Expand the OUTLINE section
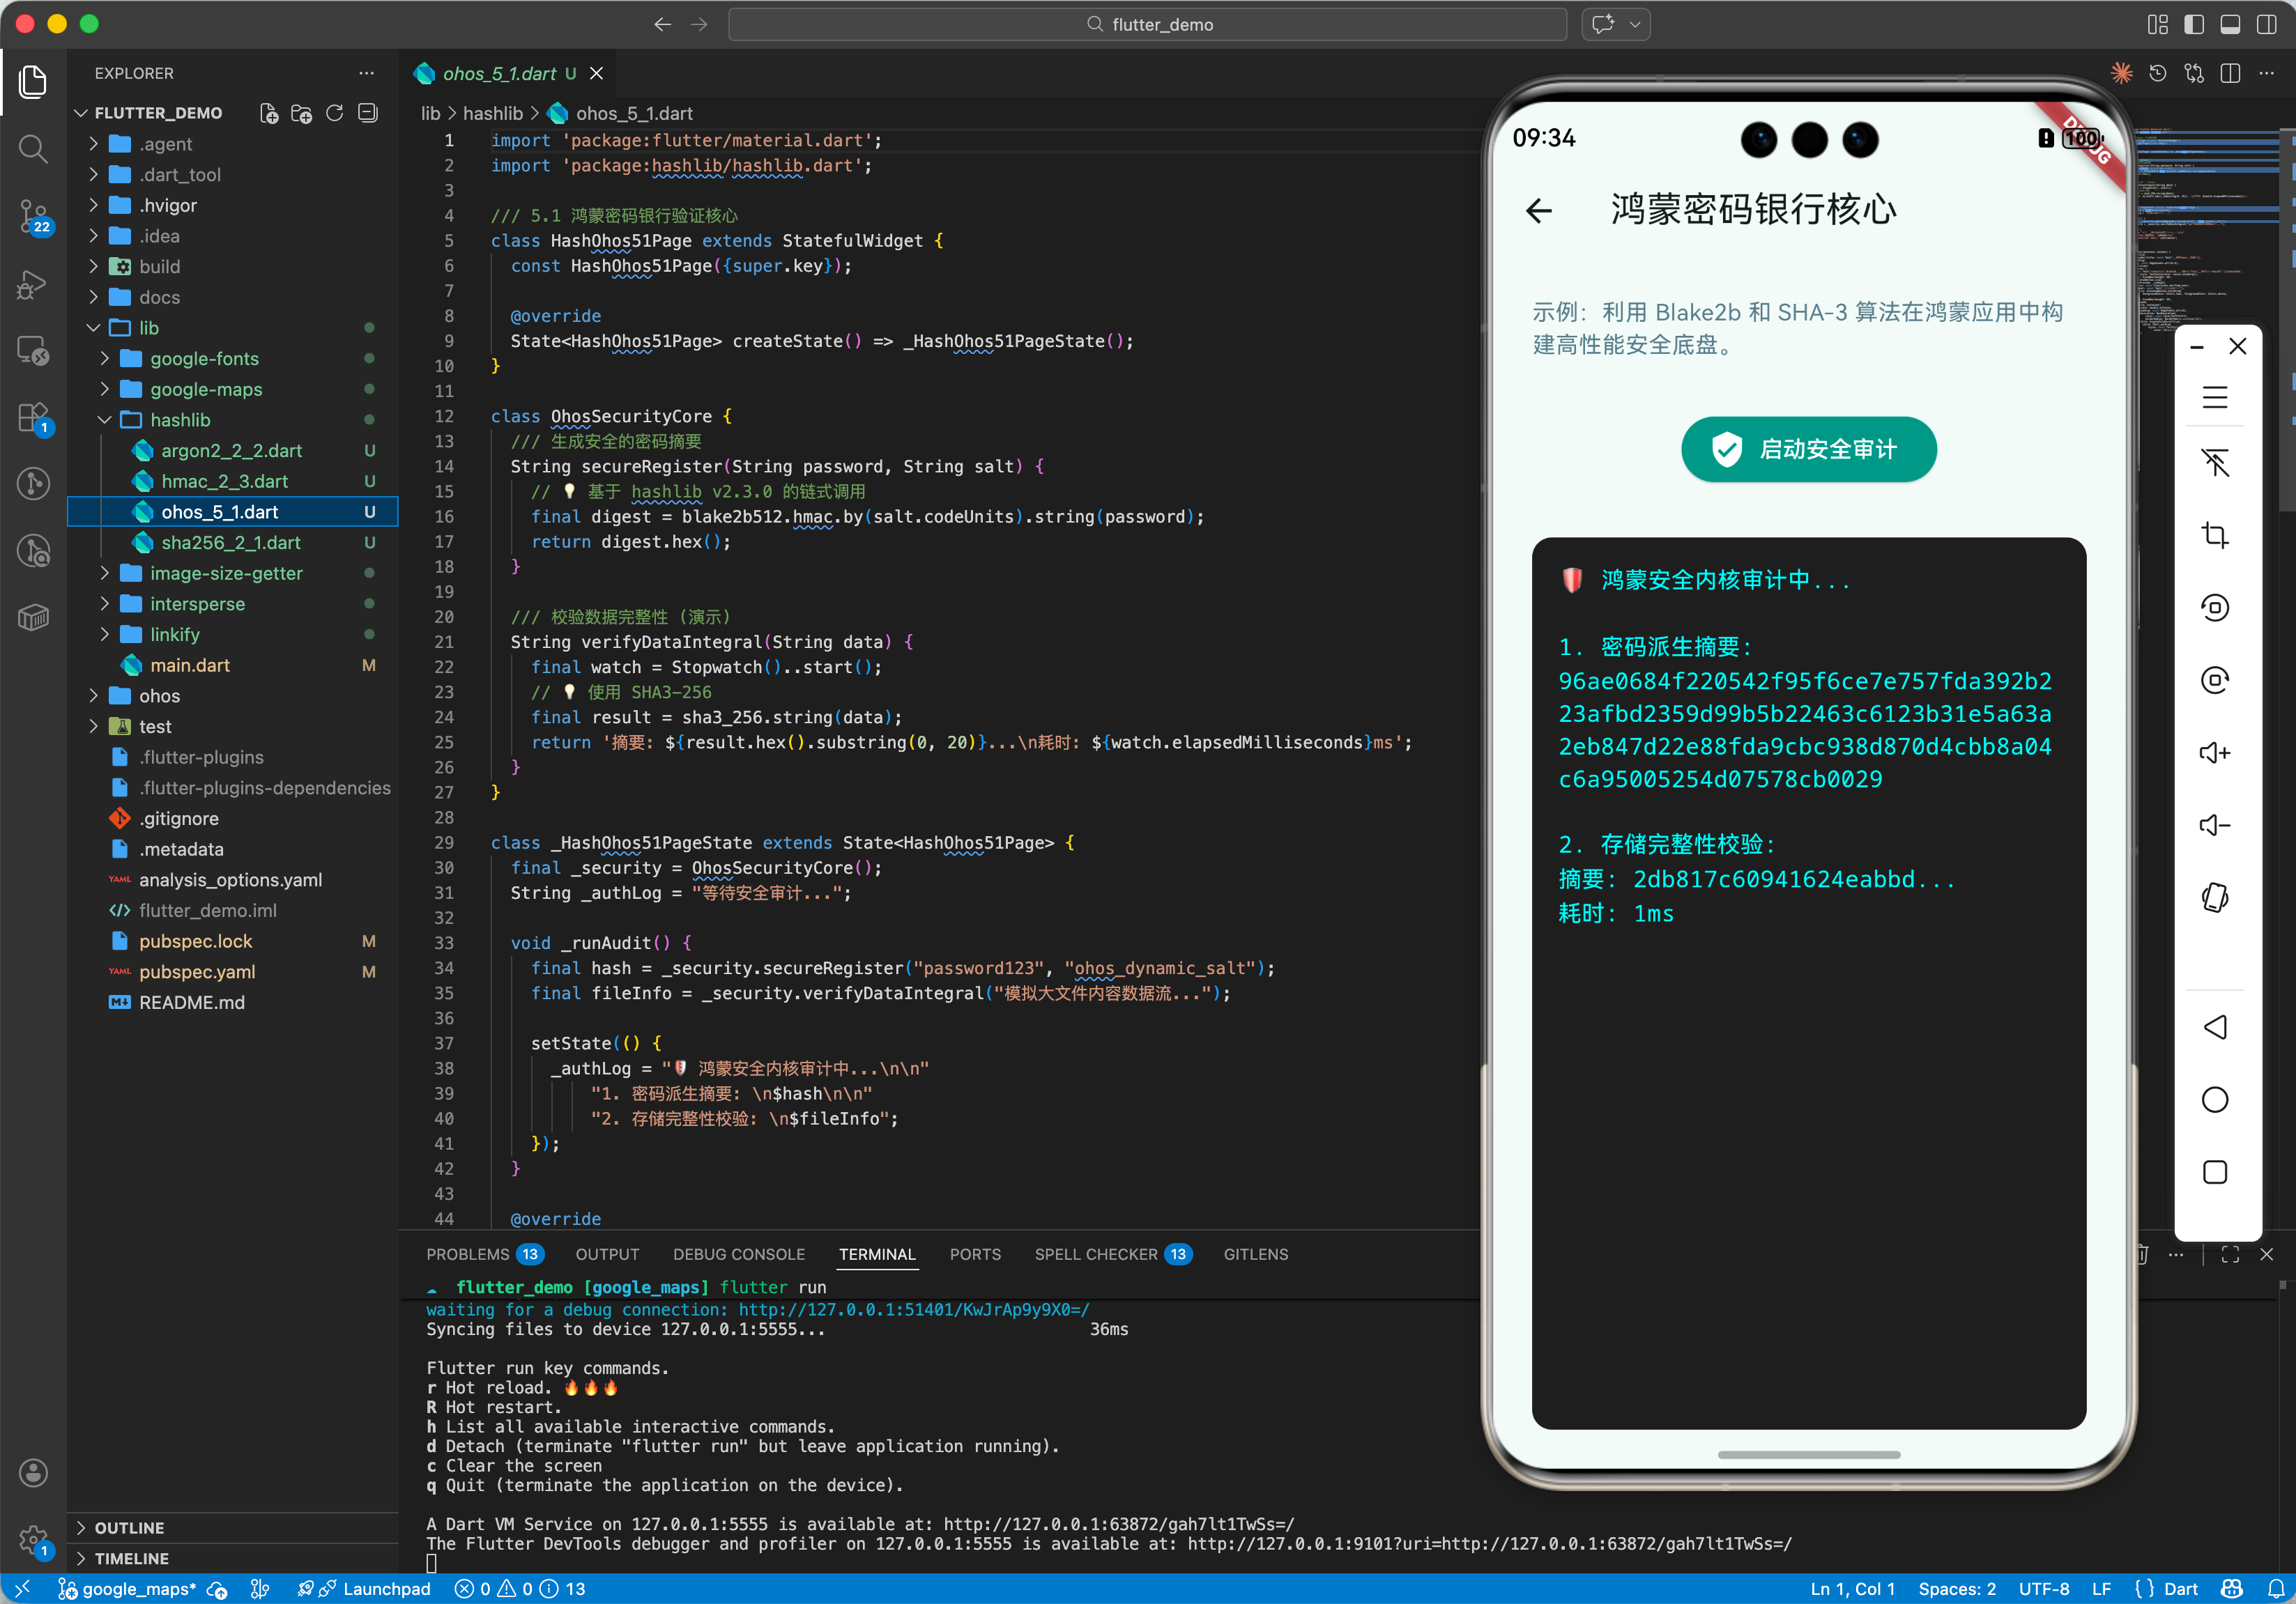Viewport: 2296px width, 1604px height. pos(129,1527)
